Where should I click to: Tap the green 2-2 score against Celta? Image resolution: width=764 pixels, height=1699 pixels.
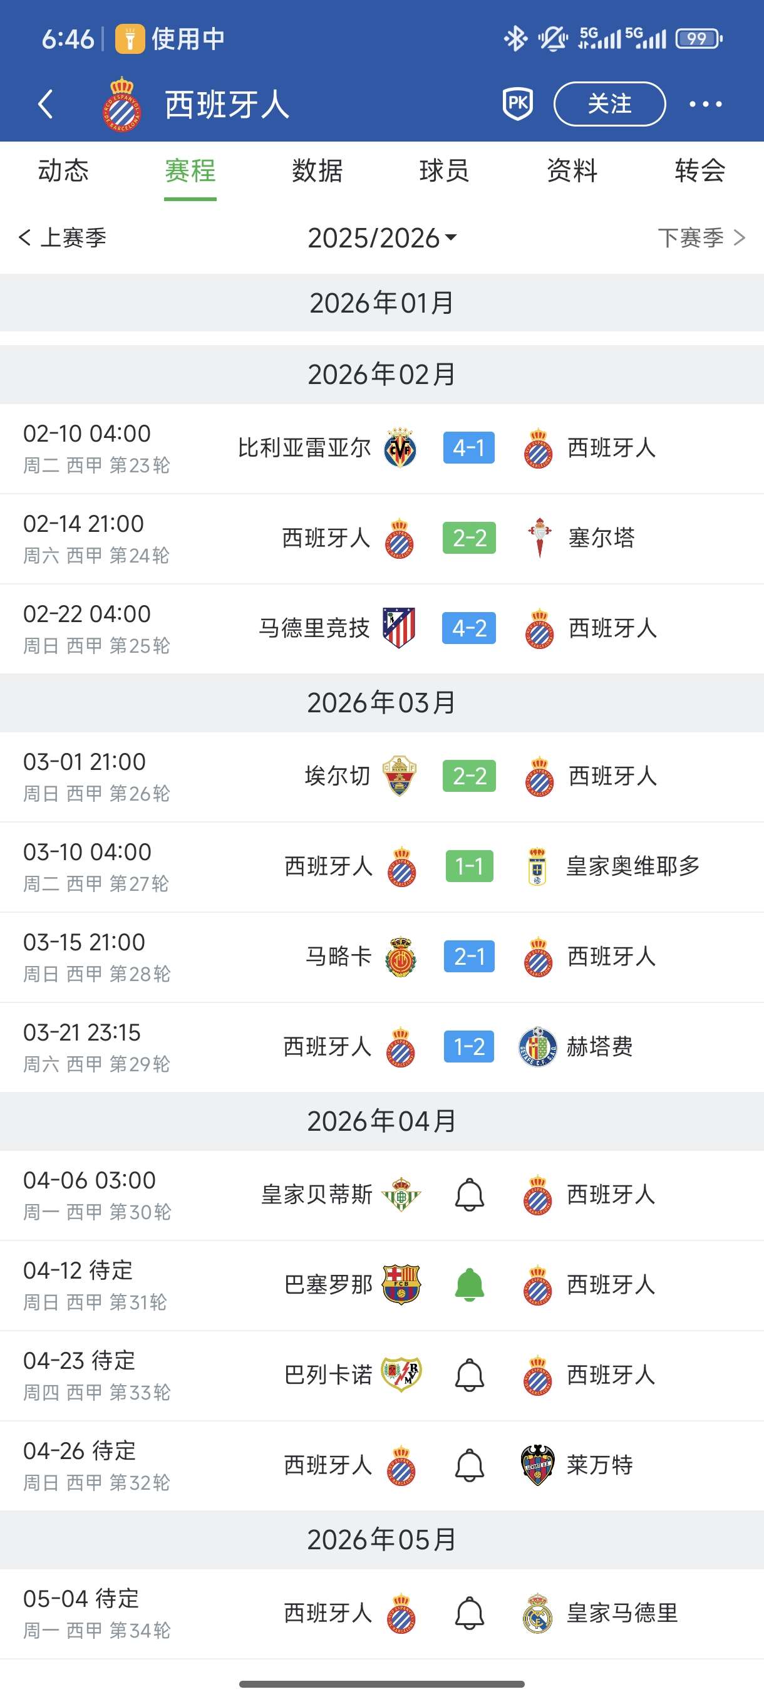coord(468,538)
